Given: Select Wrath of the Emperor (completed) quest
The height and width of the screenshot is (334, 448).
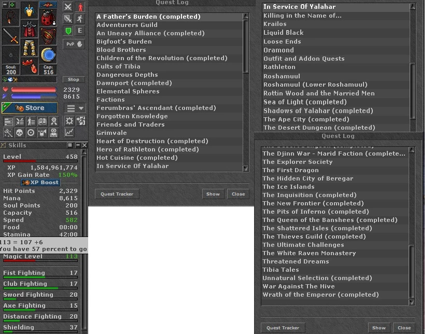Looking at the screenshot, I should [x=335, y=294].
